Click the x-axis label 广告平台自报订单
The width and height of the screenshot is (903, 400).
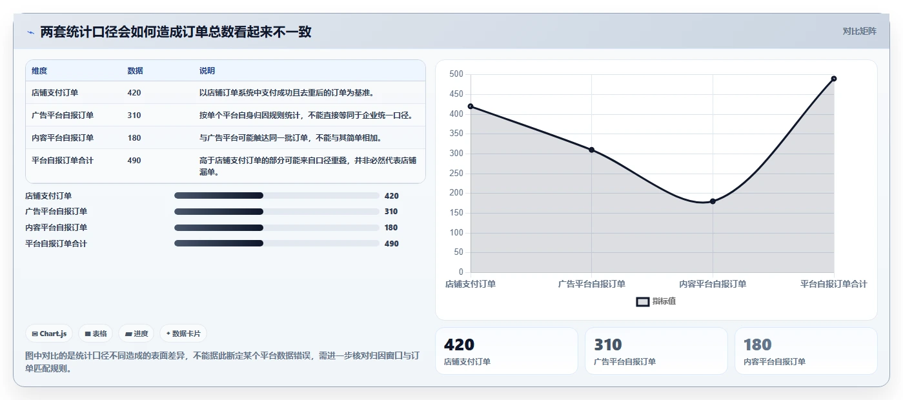[x=591, y=284]
